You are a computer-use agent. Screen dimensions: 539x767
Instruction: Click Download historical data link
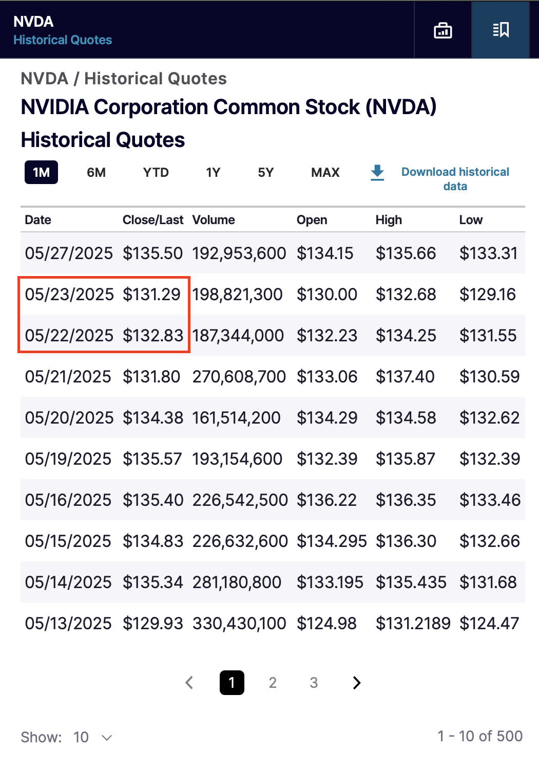455,179
